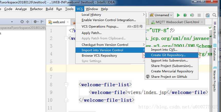Click fold end marker on line 10

coord(66,100)
